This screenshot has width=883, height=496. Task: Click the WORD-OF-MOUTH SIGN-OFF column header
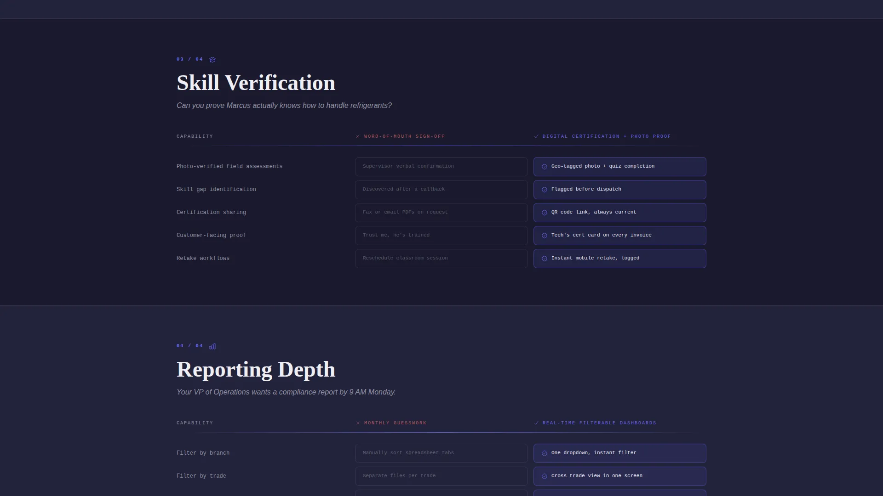click(404, 136)
